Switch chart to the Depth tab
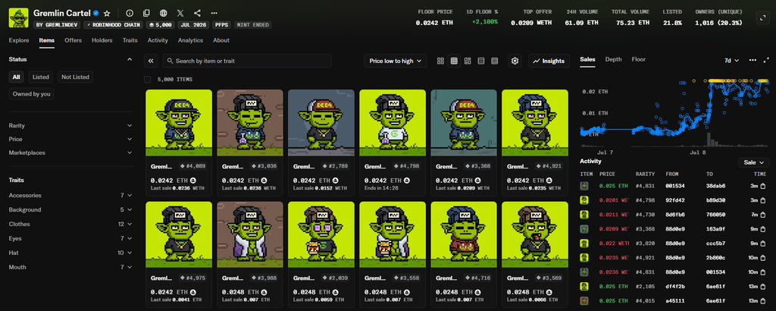This screenshot has width=776, height=311. click(x=613, y=59)
